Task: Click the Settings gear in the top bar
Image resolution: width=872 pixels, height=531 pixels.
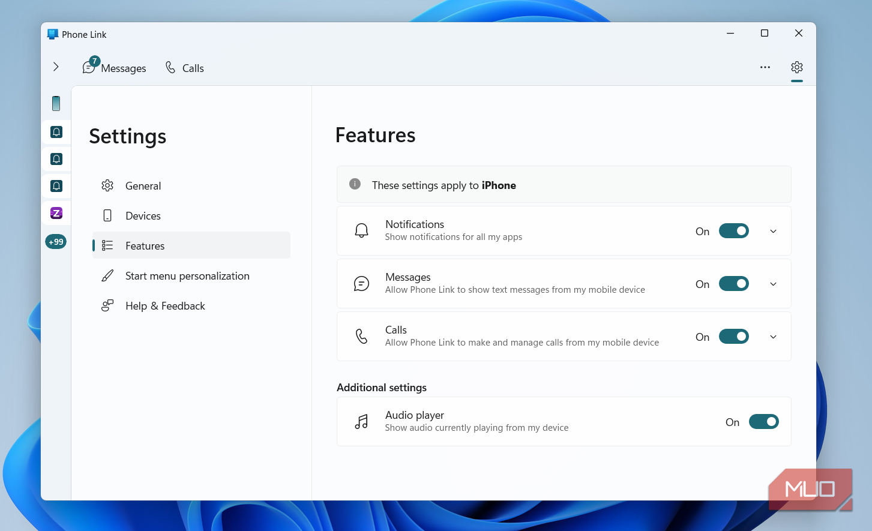Action: coord(797,67)
